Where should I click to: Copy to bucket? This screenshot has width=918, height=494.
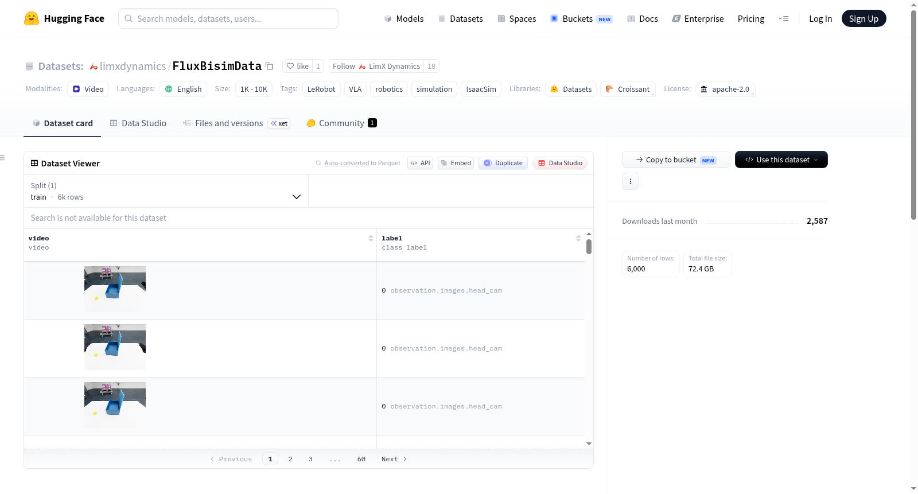pos(676,160)
